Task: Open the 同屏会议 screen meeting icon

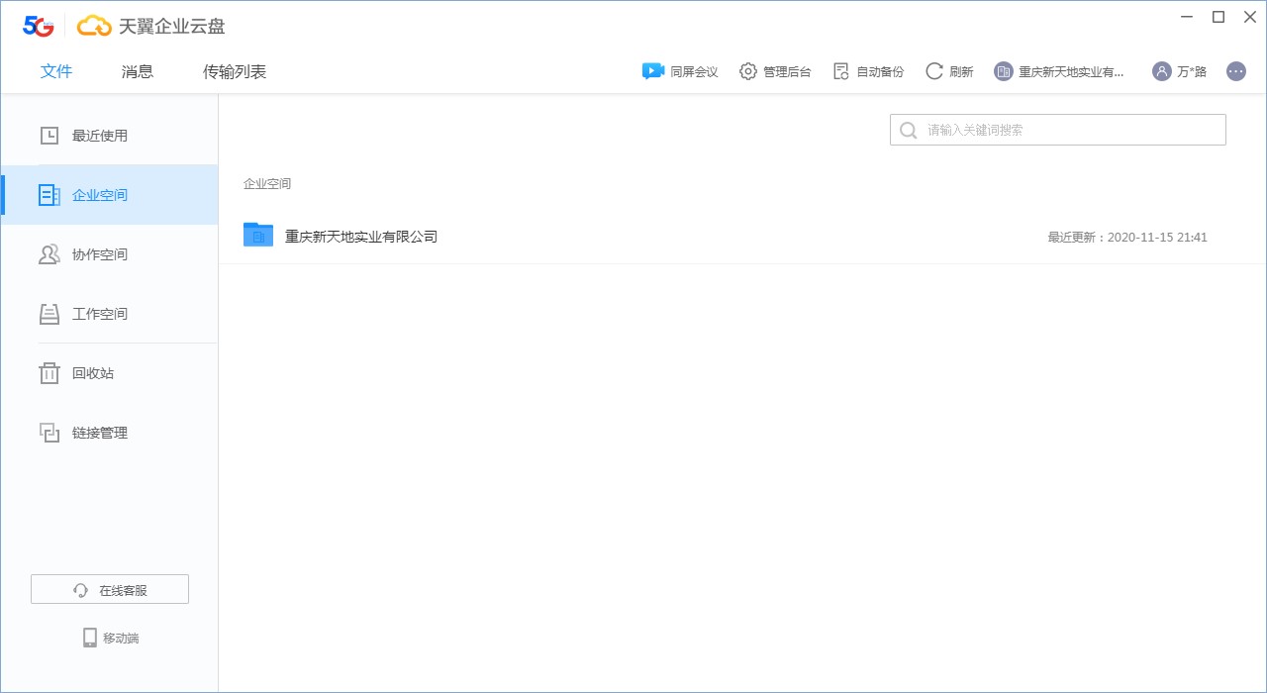Action: (x=653, y=71)
